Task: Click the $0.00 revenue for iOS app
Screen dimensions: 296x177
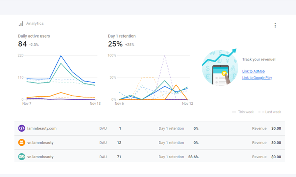Action: click(x=276, y=157)
